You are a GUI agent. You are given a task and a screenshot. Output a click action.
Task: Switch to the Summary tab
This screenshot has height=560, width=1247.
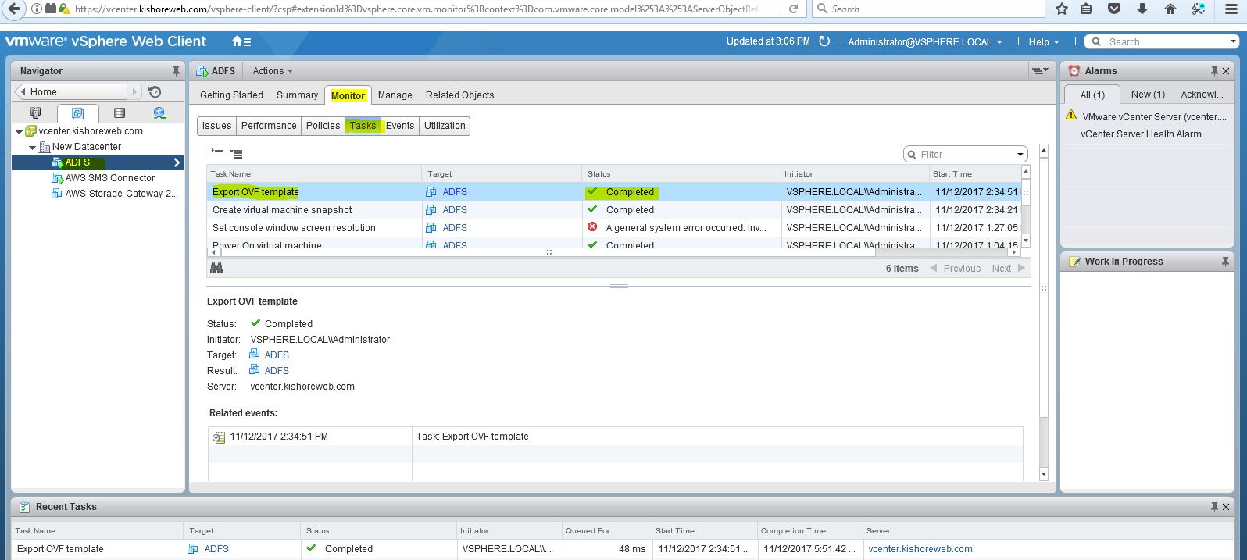point(297,95)
